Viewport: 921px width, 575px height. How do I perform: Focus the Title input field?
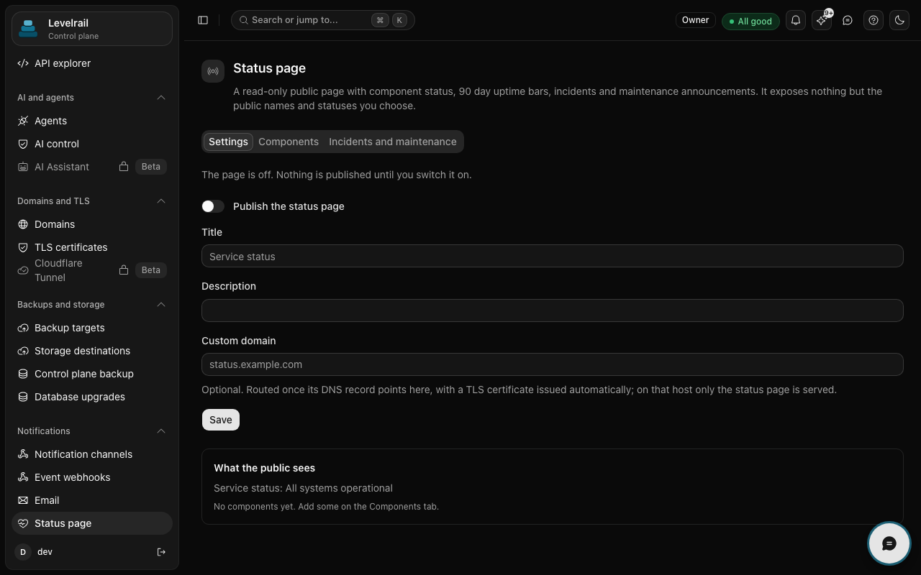553,256
